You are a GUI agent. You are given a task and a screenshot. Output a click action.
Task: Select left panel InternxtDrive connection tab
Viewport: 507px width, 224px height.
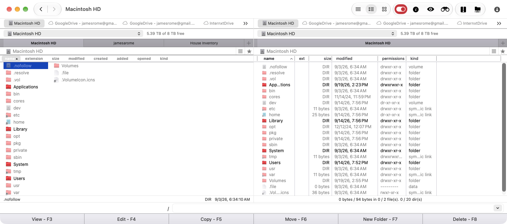(219, 23)
